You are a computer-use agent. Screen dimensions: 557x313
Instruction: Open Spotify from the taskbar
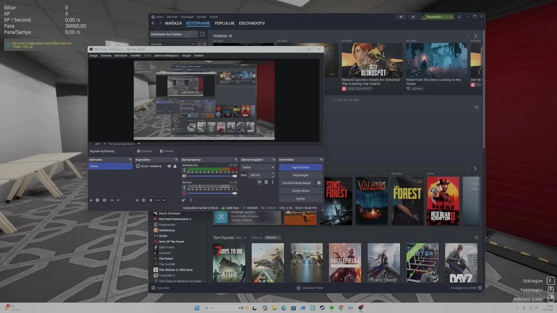click(332, 308)
